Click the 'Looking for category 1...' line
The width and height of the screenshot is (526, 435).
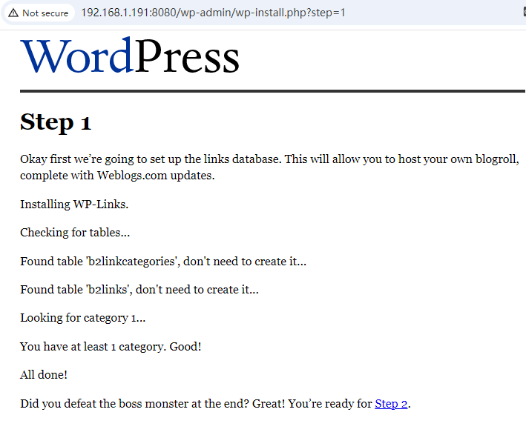pos(82,318)
